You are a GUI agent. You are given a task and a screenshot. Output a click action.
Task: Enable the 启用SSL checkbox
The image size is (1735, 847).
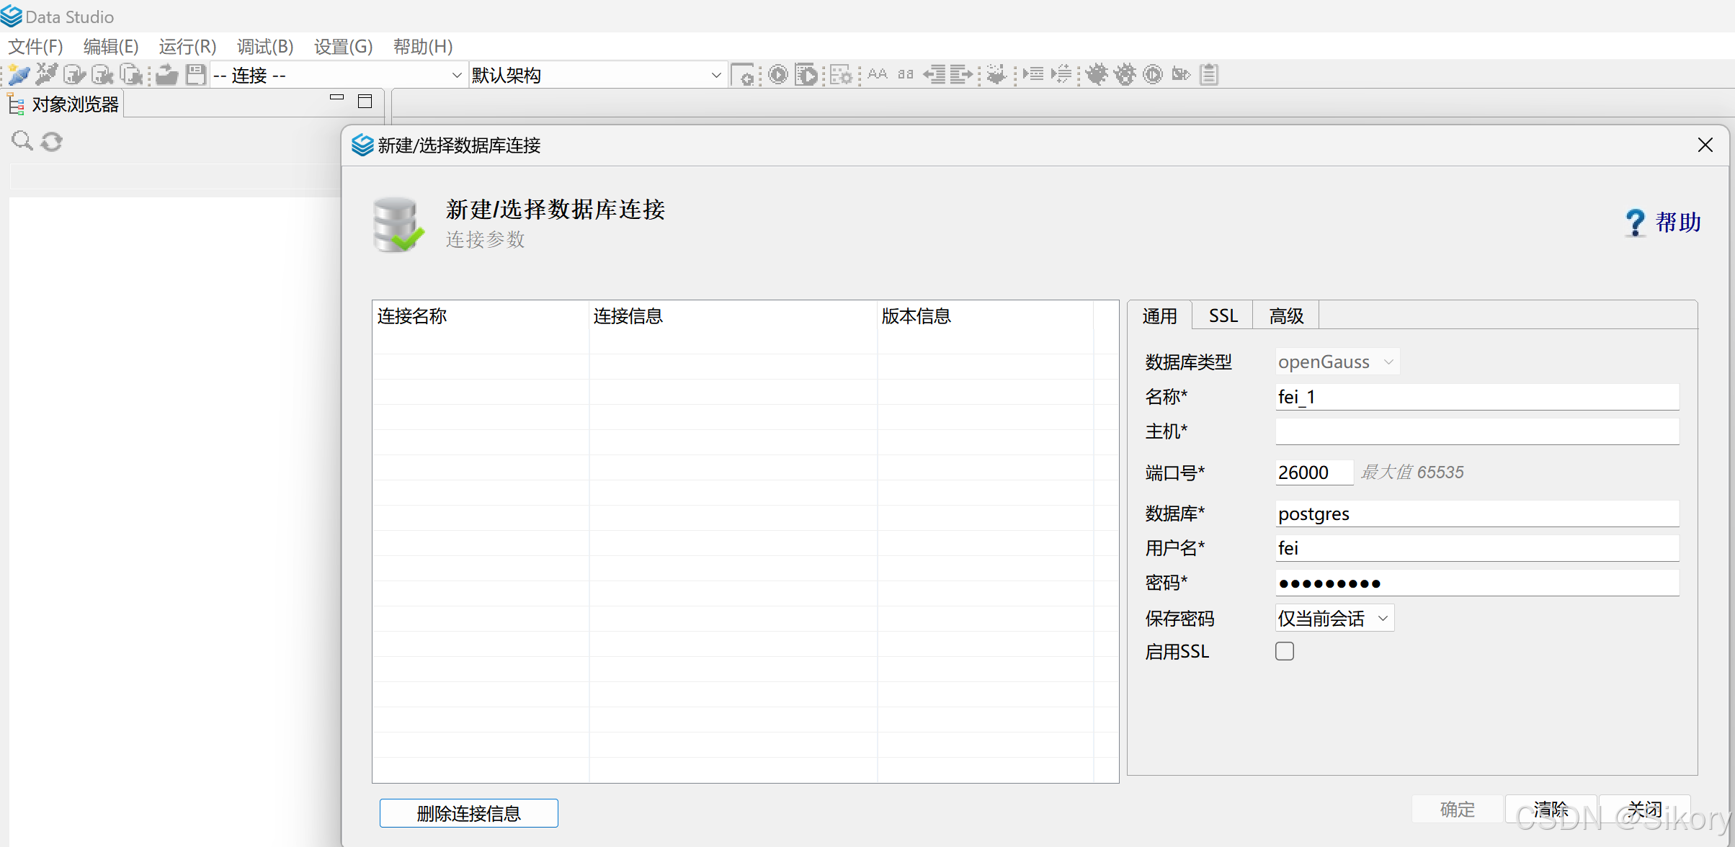point(1285,651)
